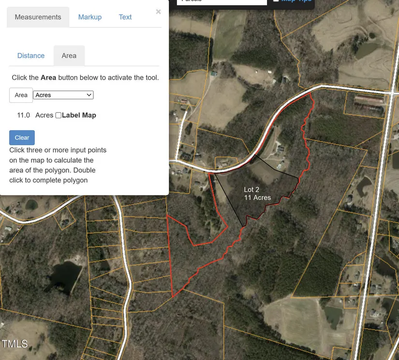399x360 pixels.
Task: Toggle the Map Tips checkbox
Action: 276,1
